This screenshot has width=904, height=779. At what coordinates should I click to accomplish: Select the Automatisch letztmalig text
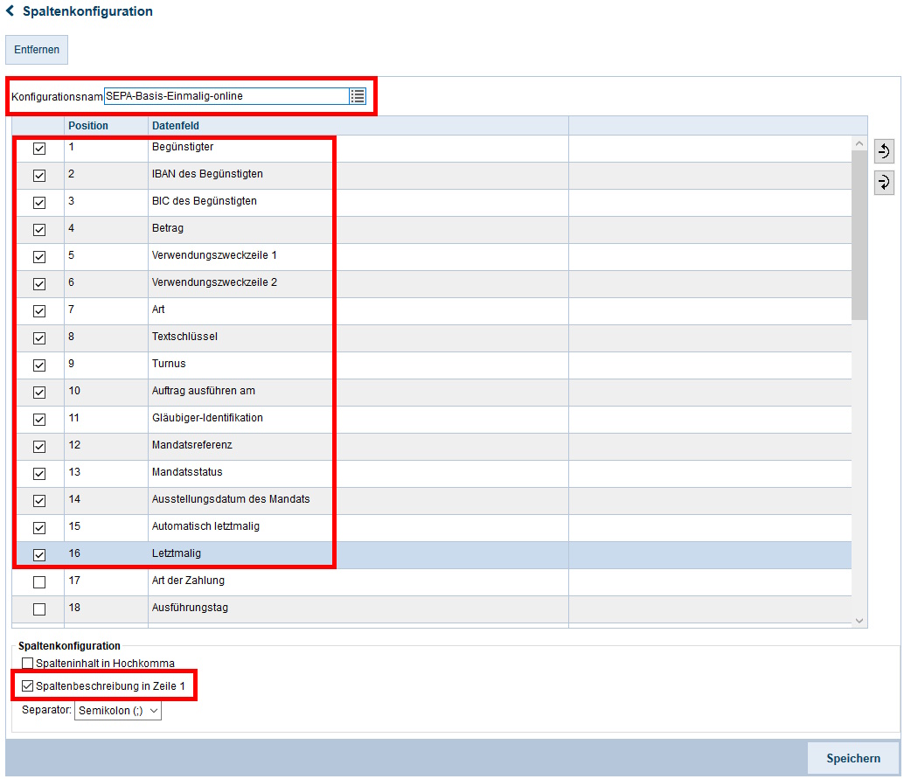tap(205, 526)
